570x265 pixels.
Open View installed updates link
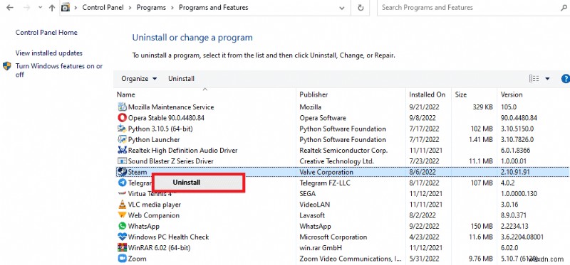click(48, 53)
